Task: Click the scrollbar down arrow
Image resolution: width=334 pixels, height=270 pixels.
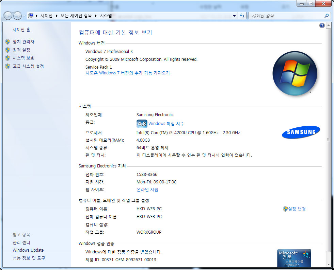Action: point(328,265)
